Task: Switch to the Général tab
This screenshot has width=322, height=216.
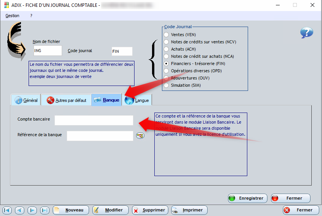Action: [x=26, y=100]
